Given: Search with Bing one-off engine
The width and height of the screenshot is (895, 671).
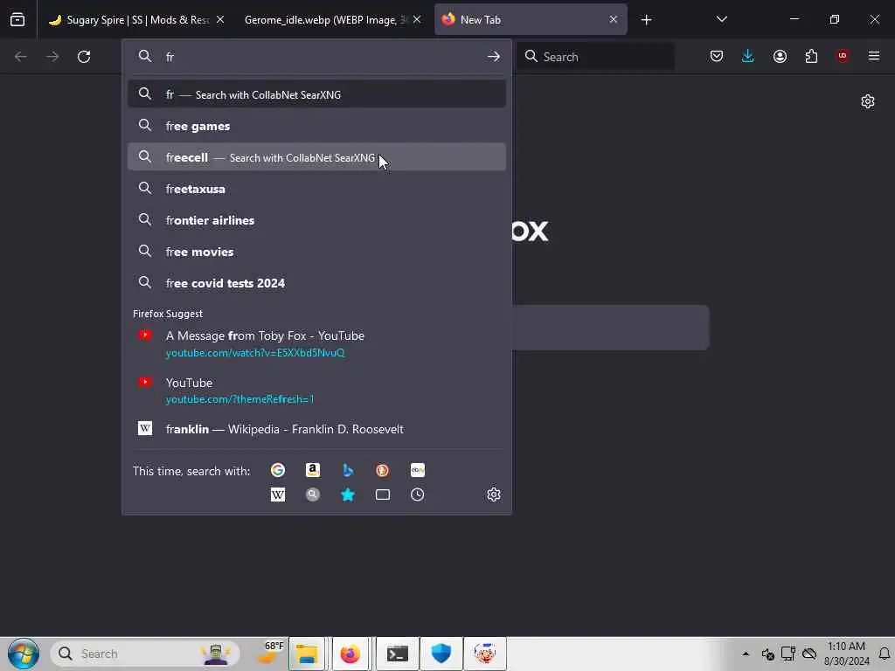Looking at the screenshot, I should (x=348, y=470).
